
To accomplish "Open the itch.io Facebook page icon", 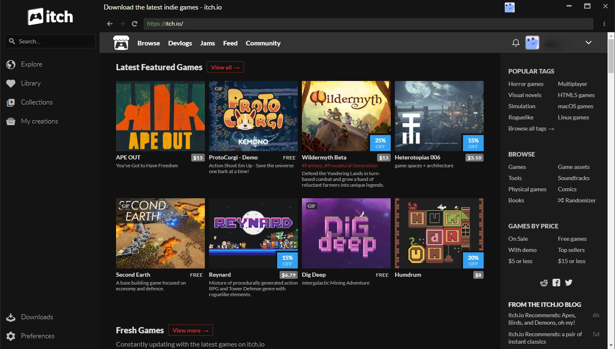I will pos(556,283).
